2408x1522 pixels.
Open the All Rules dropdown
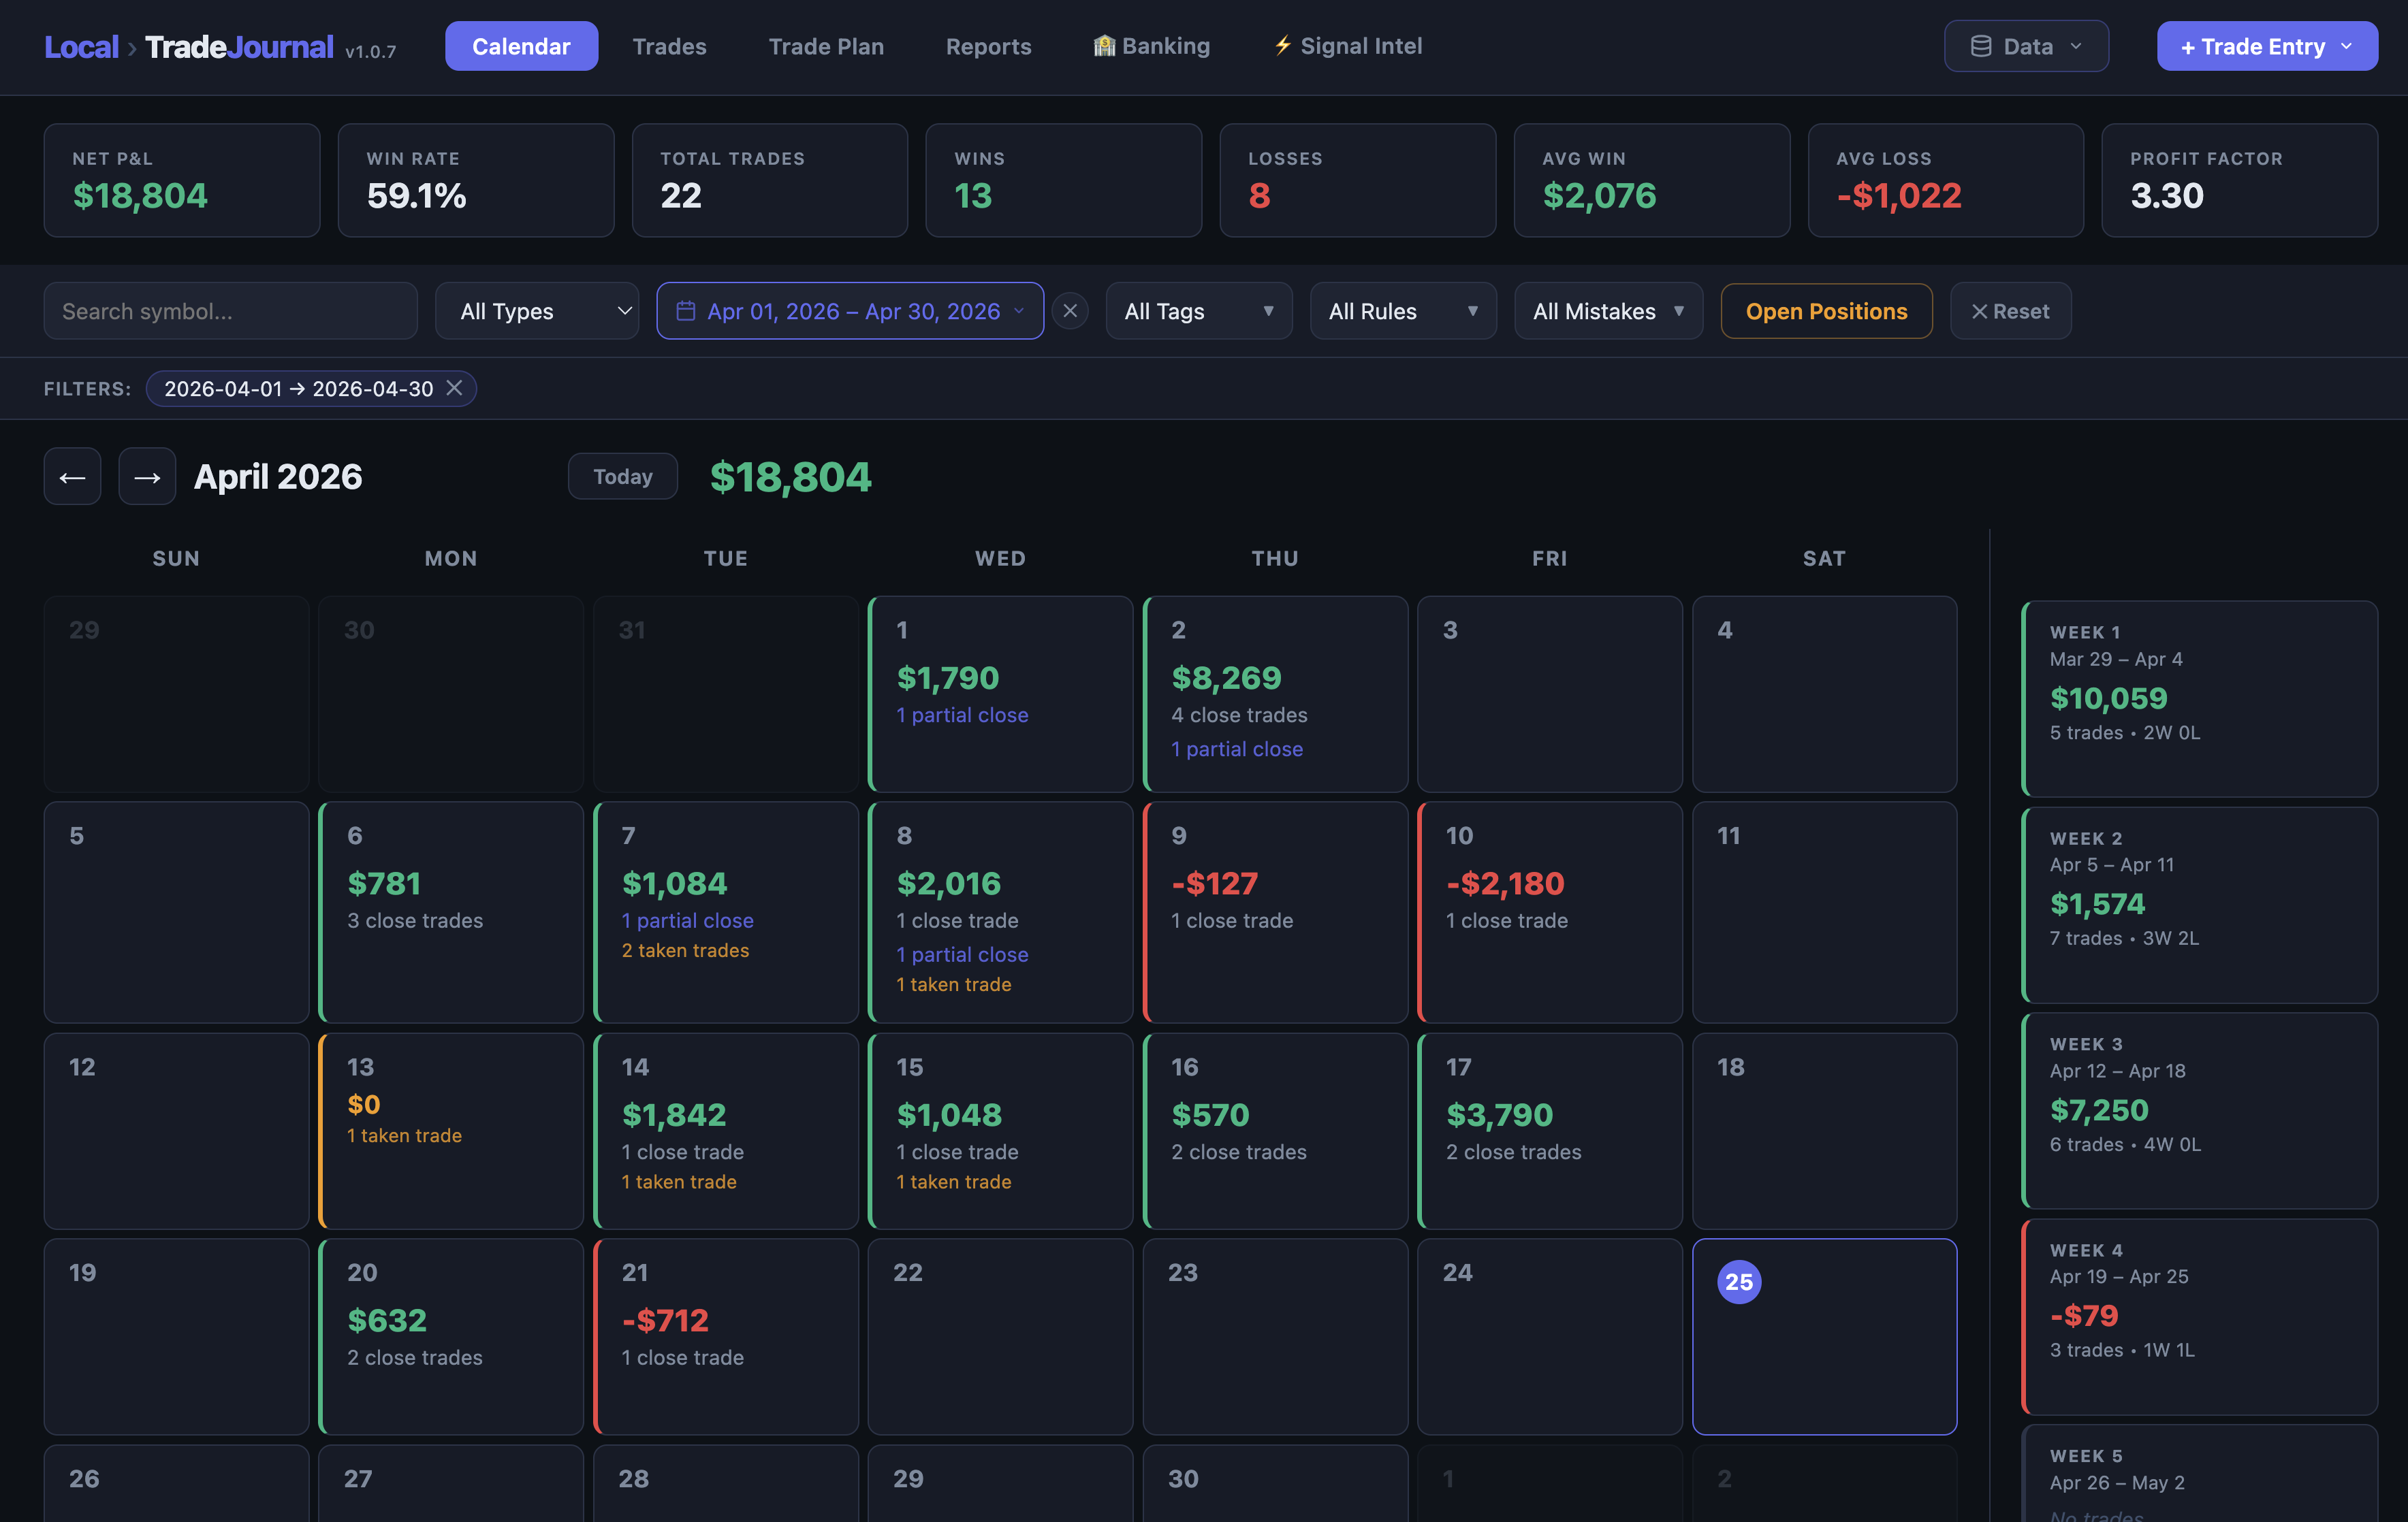pyautogui.click(x=1402, y=311)
